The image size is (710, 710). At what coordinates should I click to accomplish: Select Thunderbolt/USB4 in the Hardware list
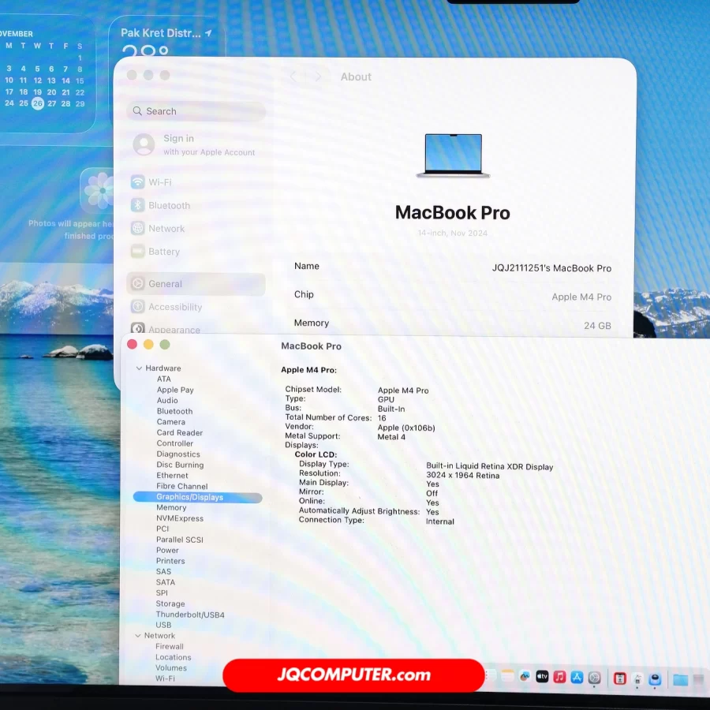[x=190, y=615]
